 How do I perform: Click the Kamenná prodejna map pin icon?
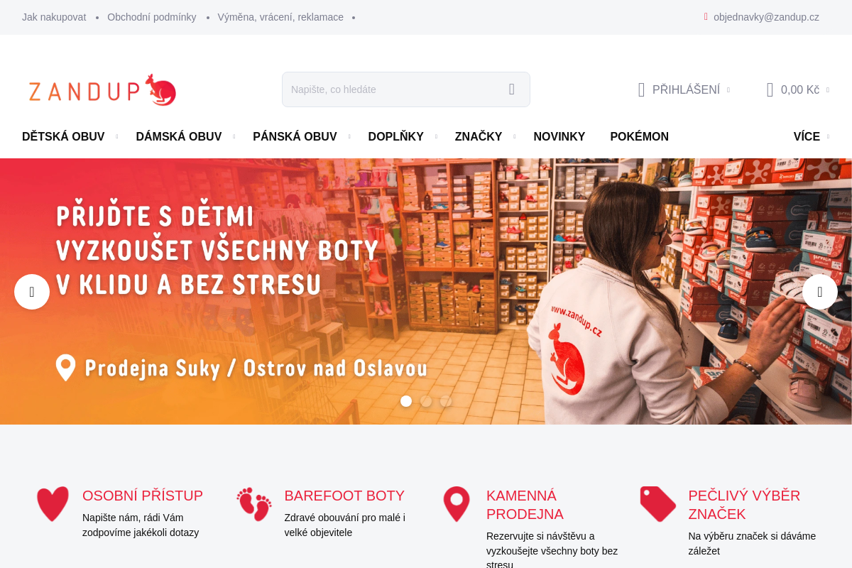(x=457, y=504)
